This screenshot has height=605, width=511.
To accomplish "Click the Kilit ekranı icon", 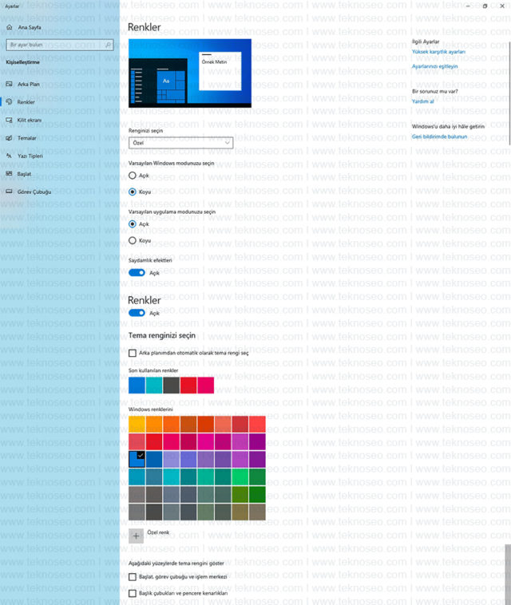I will (9, 120).
